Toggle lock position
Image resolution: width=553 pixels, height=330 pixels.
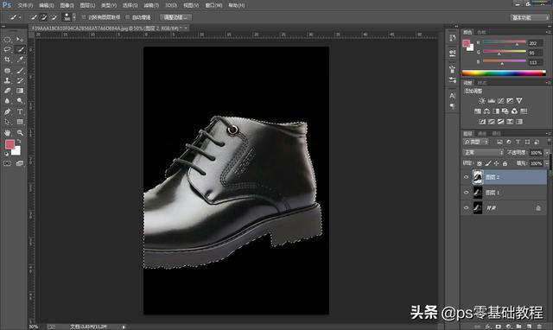pyautogui.click(x=496, y=163)
